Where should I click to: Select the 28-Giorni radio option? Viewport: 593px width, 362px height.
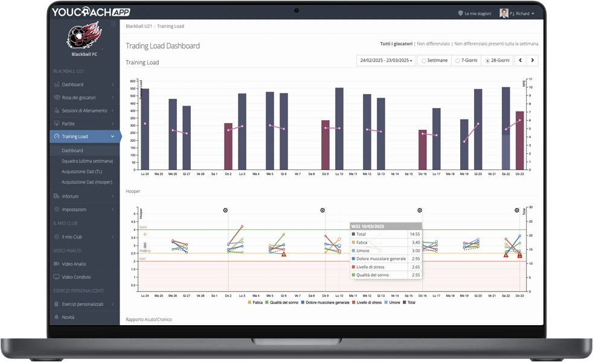(488, 61)
